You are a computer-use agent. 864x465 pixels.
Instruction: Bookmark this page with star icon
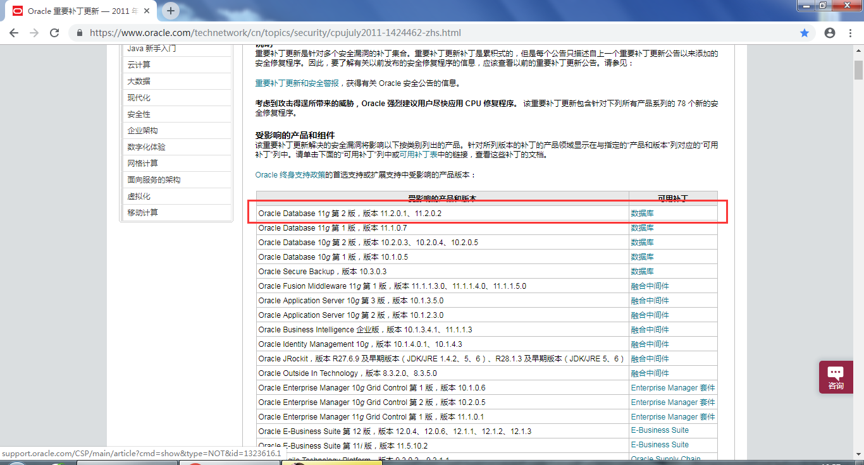tap(805, 33)
